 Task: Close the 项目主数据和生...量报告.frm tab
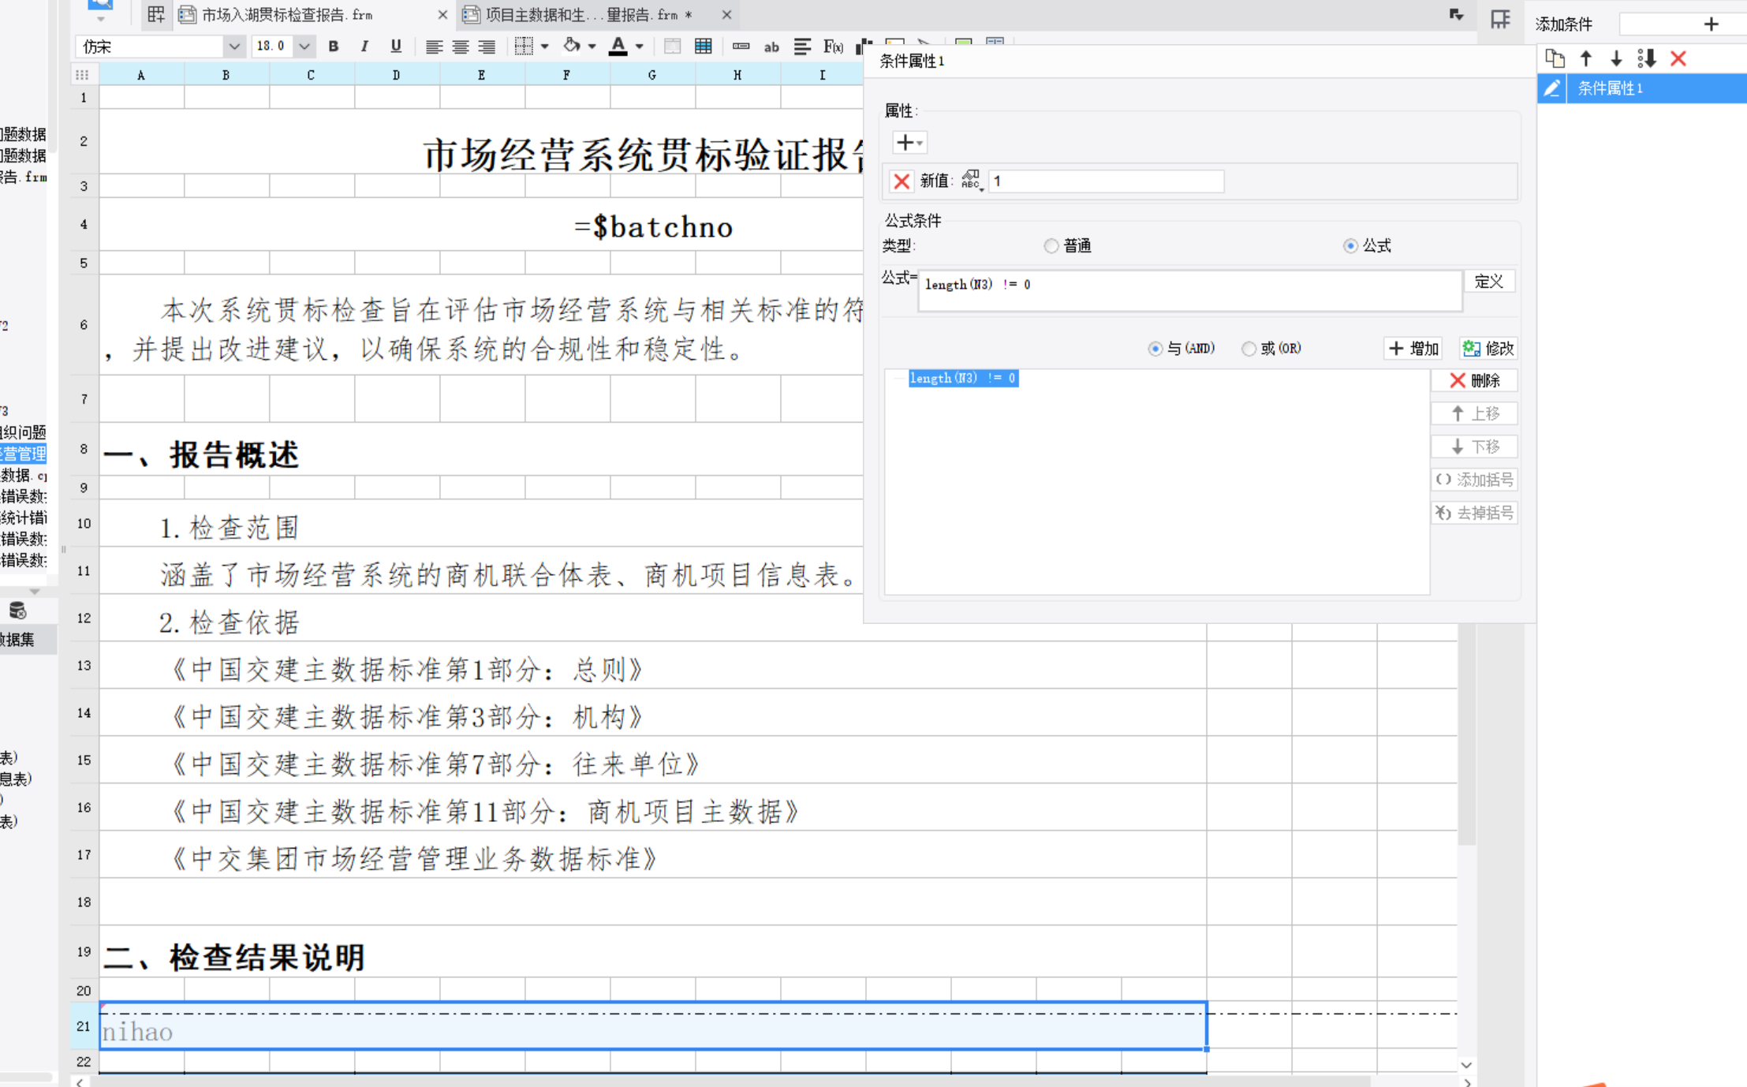click(x=726, y=15)
